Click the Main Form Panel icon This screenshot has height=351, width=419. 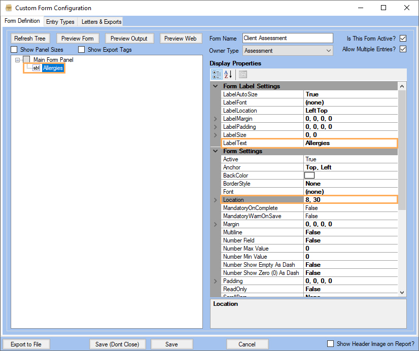26,59
